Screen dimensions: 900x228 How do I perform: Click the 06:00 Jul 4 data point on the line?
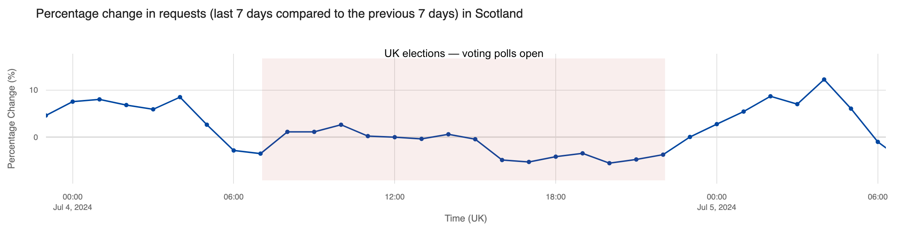click(234, 150)
